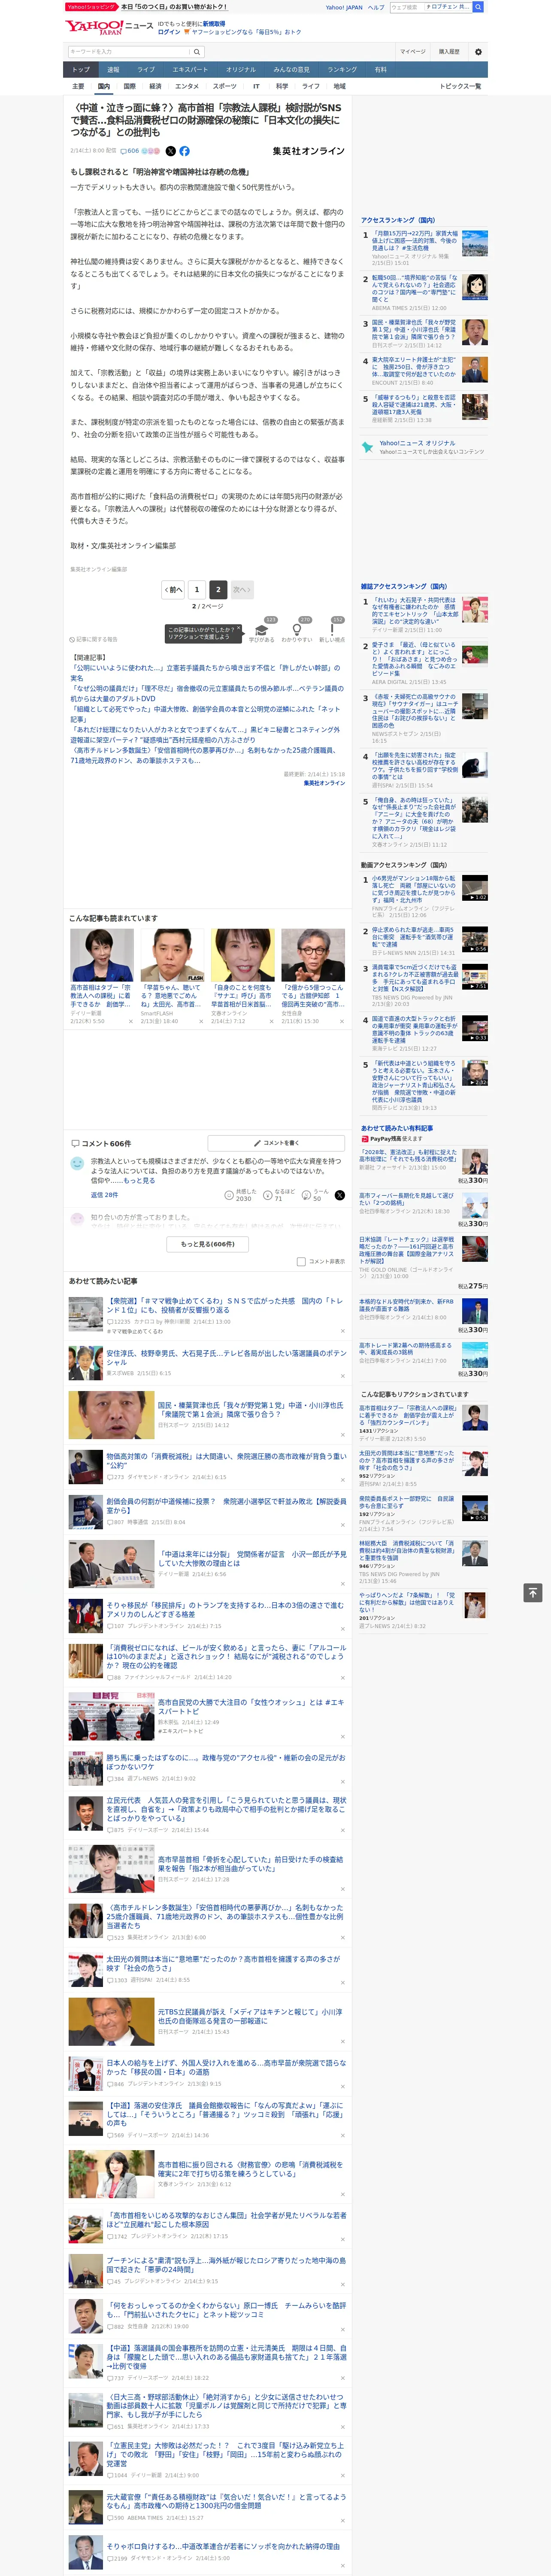This screenshot has height=2576, width=551.
Task: Click the scroll-to-top arrow button
Action: (532, 1592)
